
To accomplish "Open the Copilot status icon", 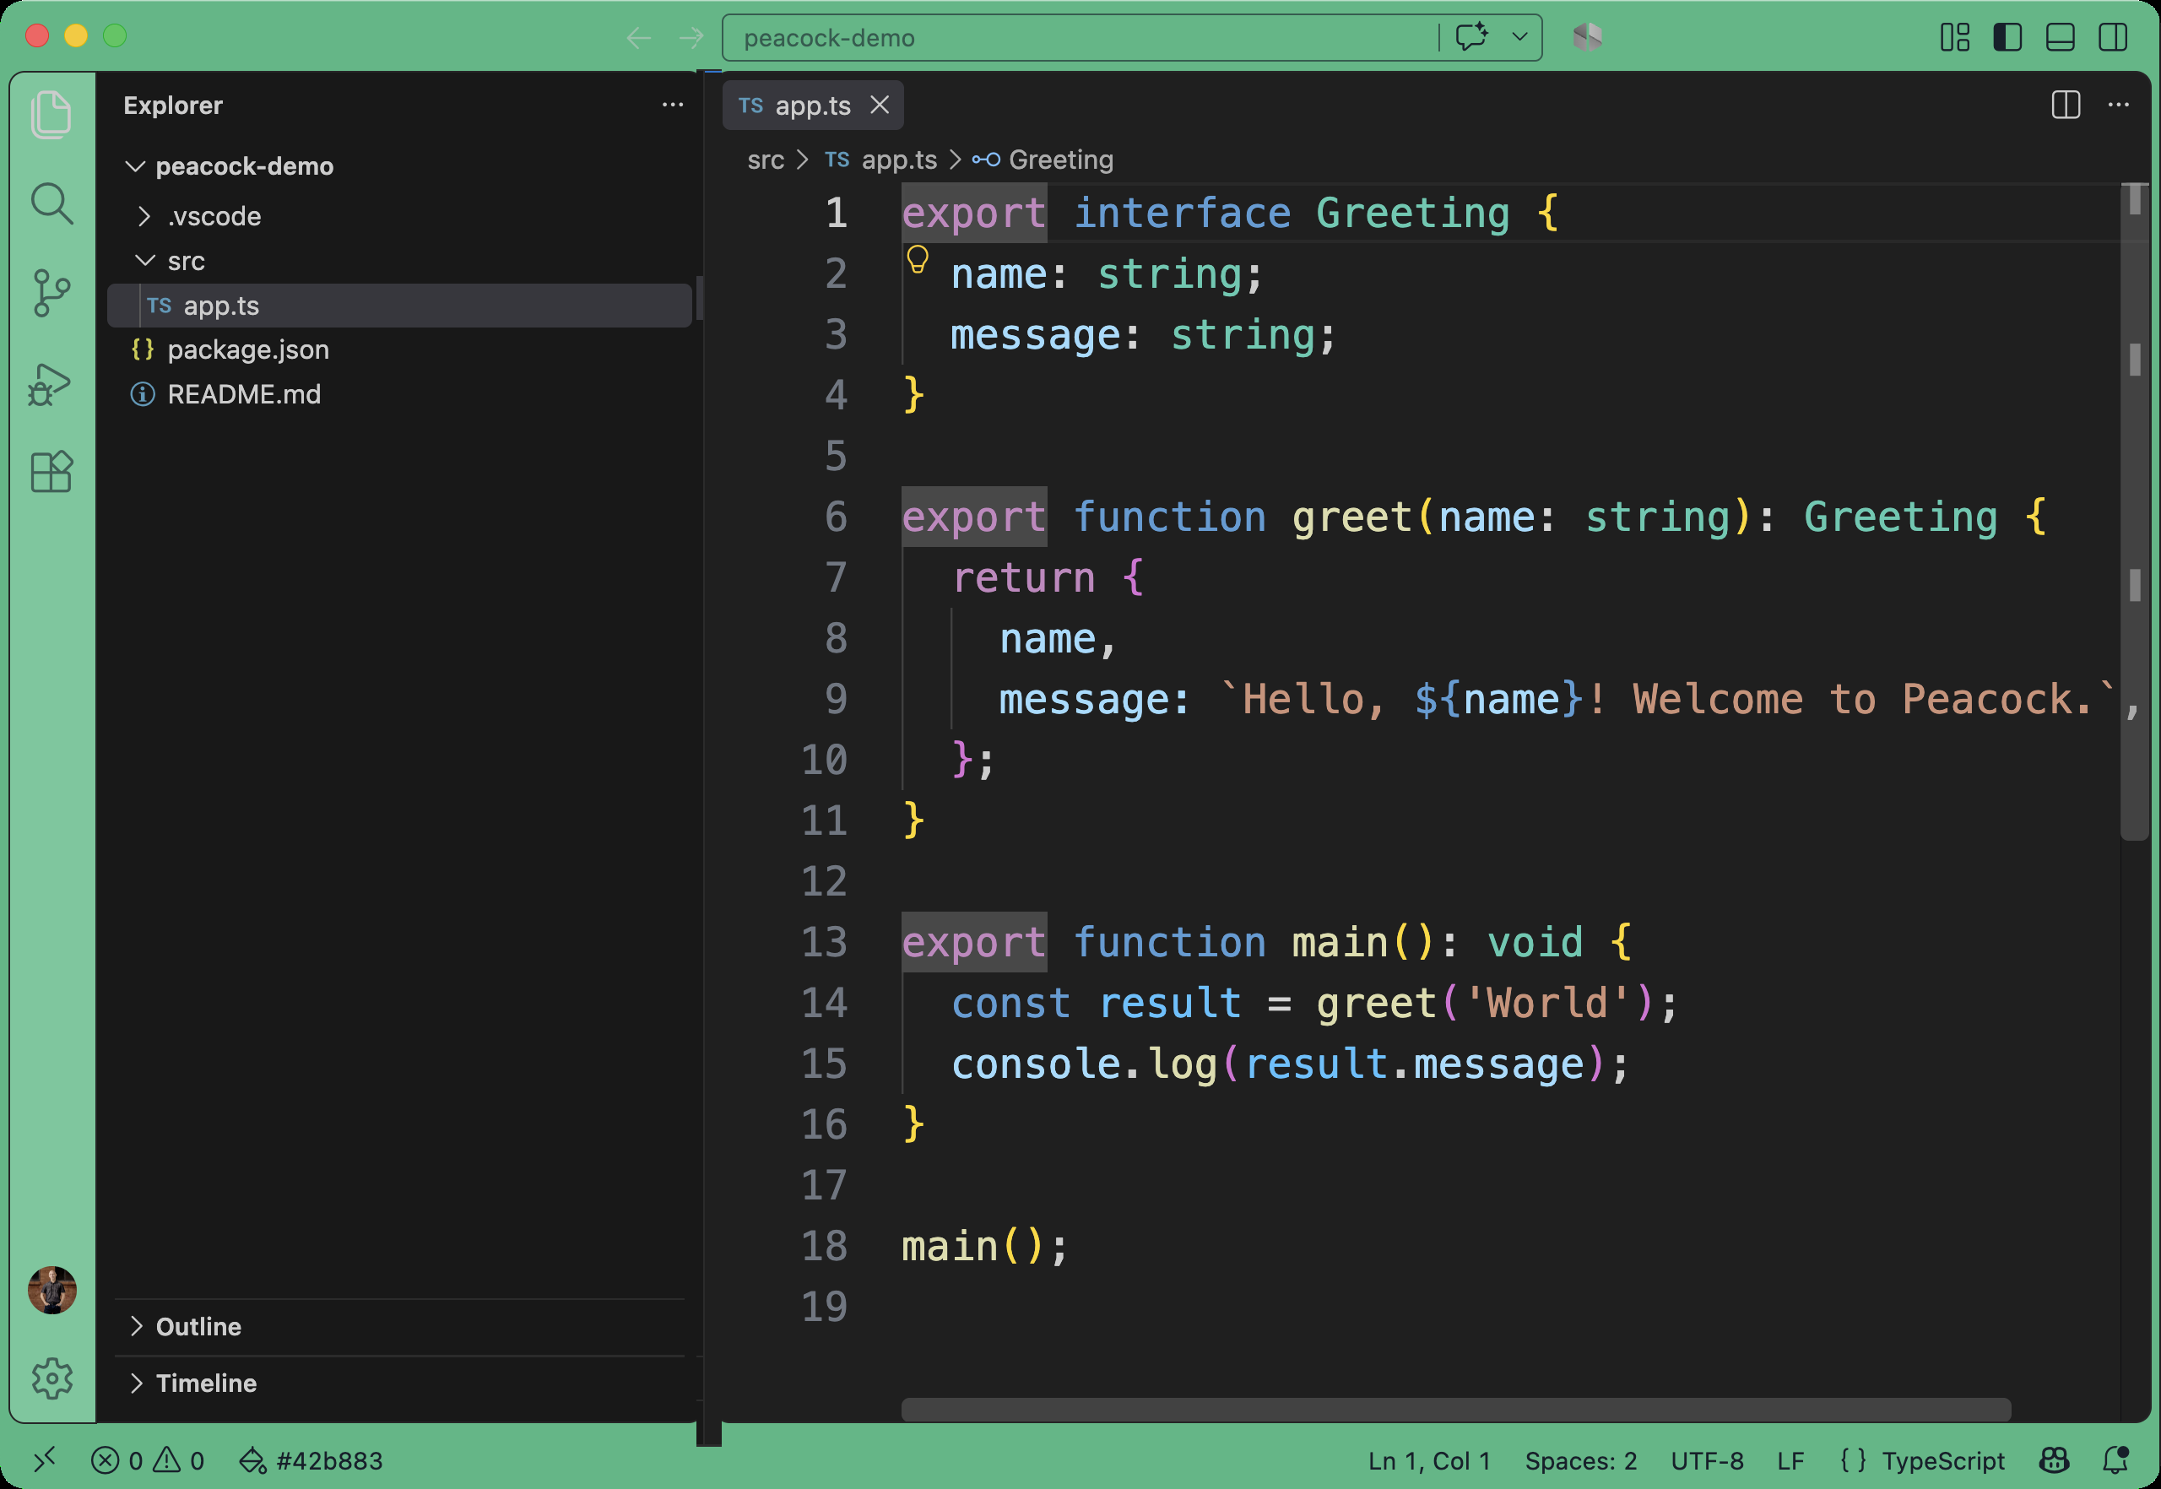I will pos(2054,1460).
